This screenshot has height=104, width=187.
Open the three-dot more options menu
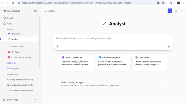182,11
